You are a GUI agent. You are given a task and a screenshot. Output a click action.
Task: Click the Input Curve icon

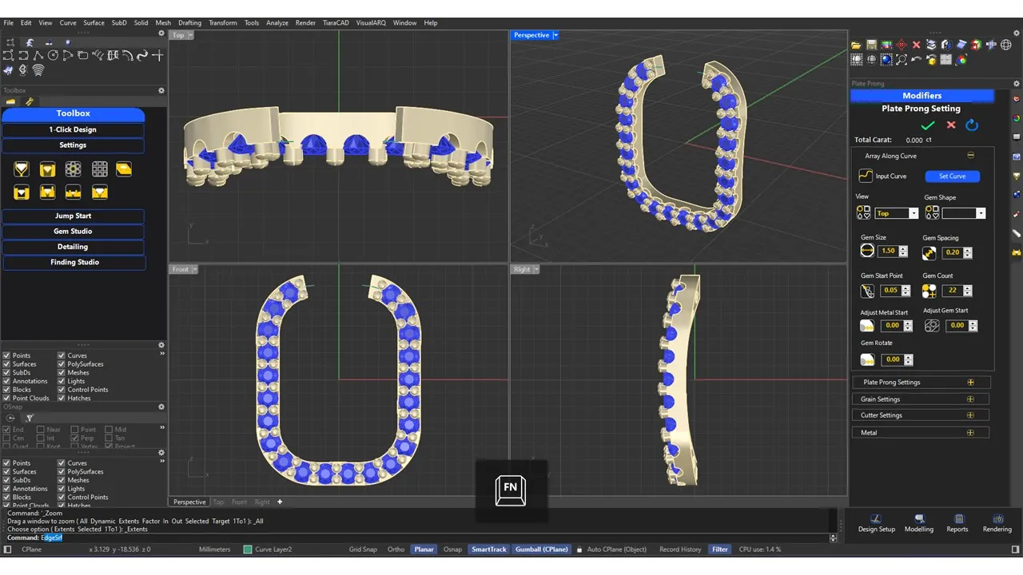[x=866, y=176]
